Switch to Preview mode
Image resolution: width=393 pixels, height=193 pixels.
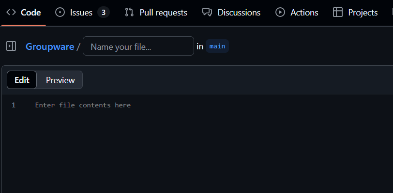click(60, 80)
